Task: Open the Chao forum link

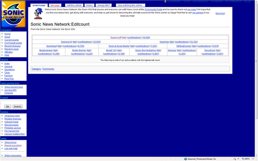Action: [x=7, y=72]
